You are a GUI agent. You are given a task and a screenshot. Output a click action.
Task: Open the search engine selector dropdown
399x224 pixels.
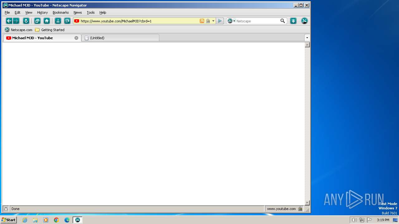point(231,21)
